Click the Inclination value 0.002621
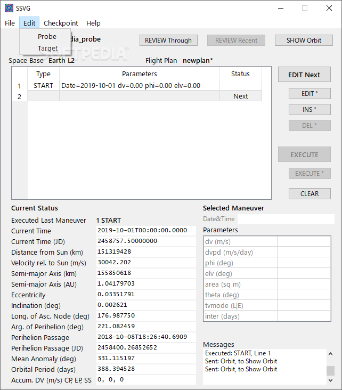 coord(146,305)
